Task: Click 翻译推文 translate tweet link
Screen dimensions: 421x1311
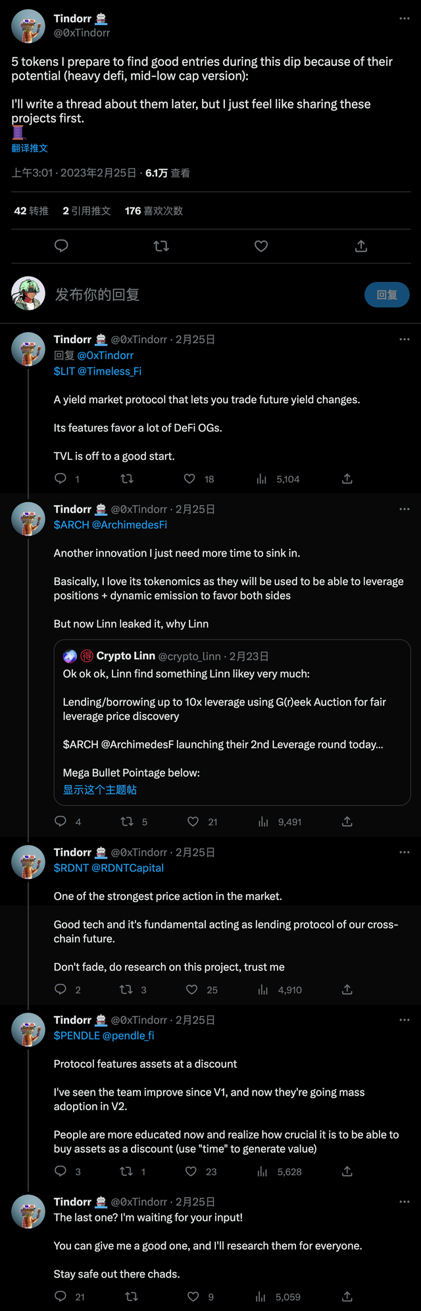Action: [30, 148]
